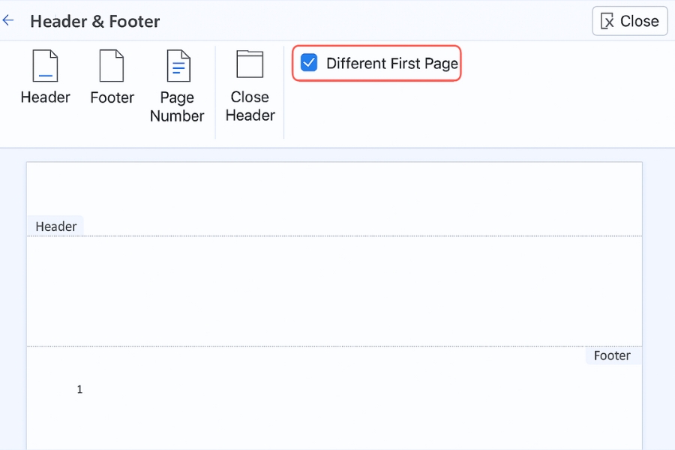Click the 'Close Header' label in the toolbar
The height and width of the screenshot is (450, 675).
coord(250,106)
